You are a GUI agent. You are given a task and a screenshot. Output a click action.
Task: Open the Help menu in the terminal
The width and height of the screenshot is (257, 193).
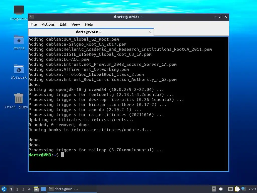pyautogui.click(x=89, y=24)
